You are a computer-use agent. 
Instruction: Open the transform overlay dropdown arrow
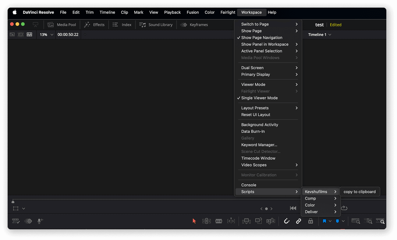[x=23, y=209]
